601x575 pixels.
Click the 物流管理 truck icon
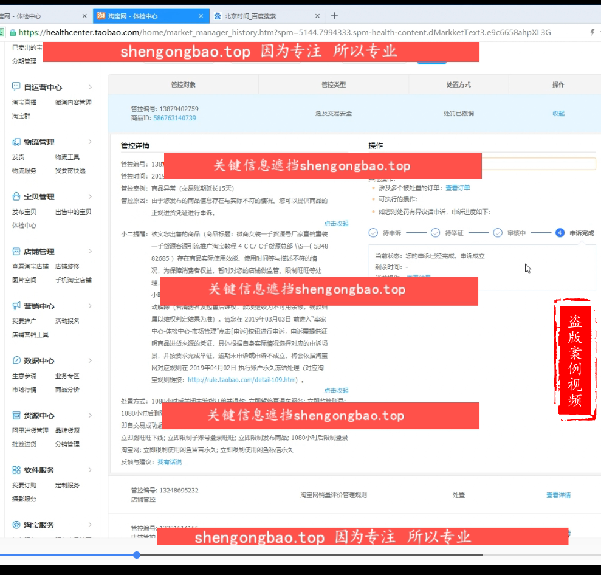(16, 142)
